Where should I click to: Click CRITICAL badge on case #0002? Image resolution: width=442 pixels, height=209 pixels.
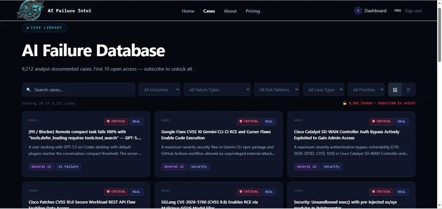coord(249,122)
